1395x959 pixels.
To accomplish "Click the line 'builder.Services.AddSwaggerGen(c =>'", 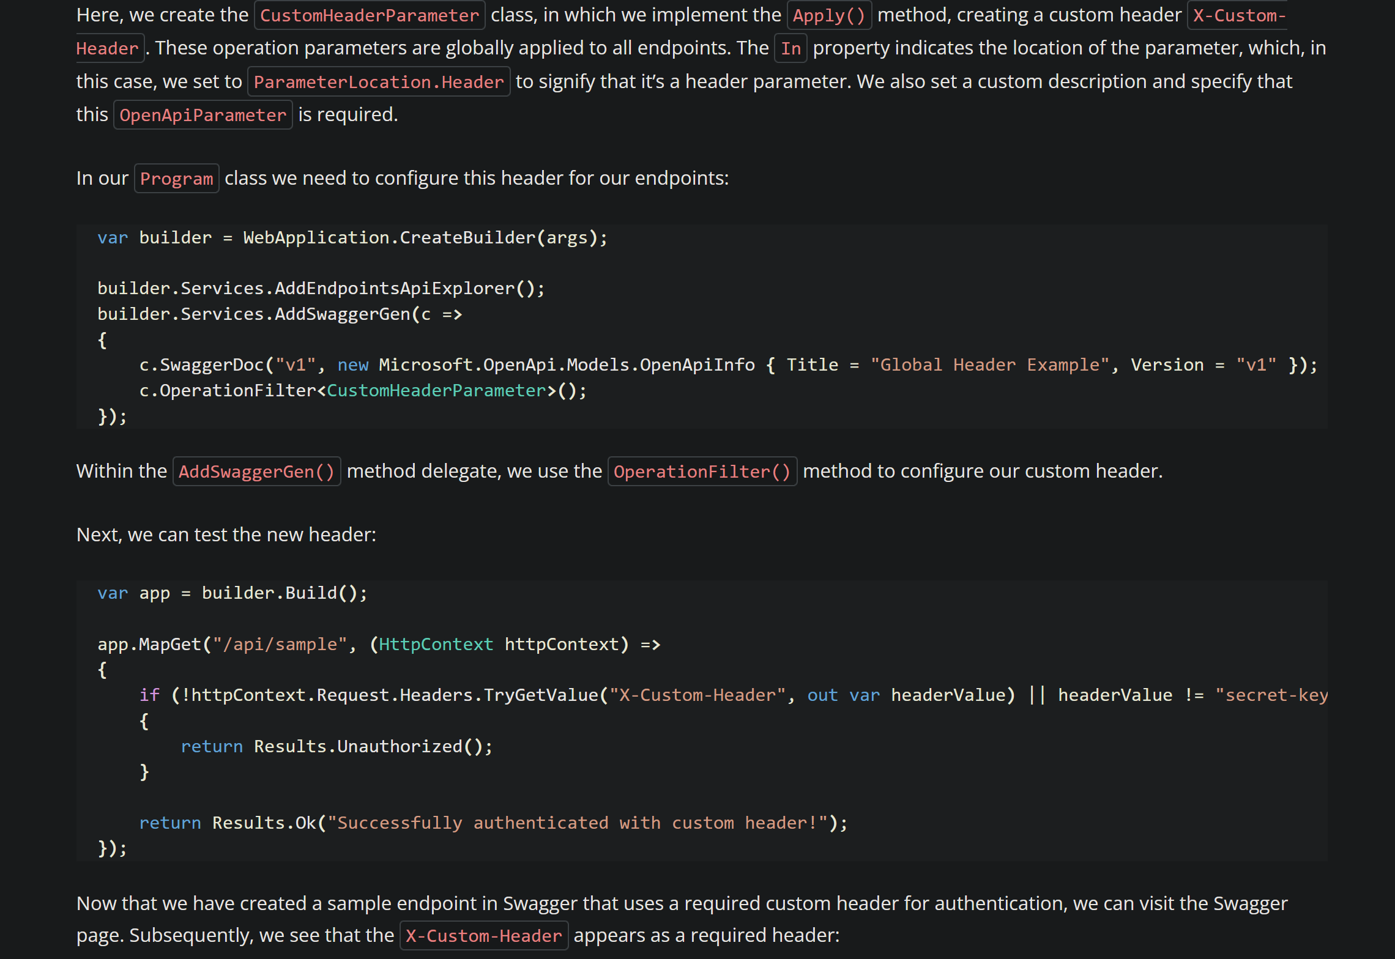I will click(x=280, y=314).
